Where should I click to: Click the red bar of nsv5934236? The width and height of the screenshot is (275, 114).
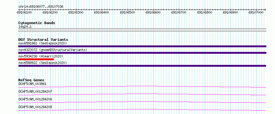click(36, 59)
